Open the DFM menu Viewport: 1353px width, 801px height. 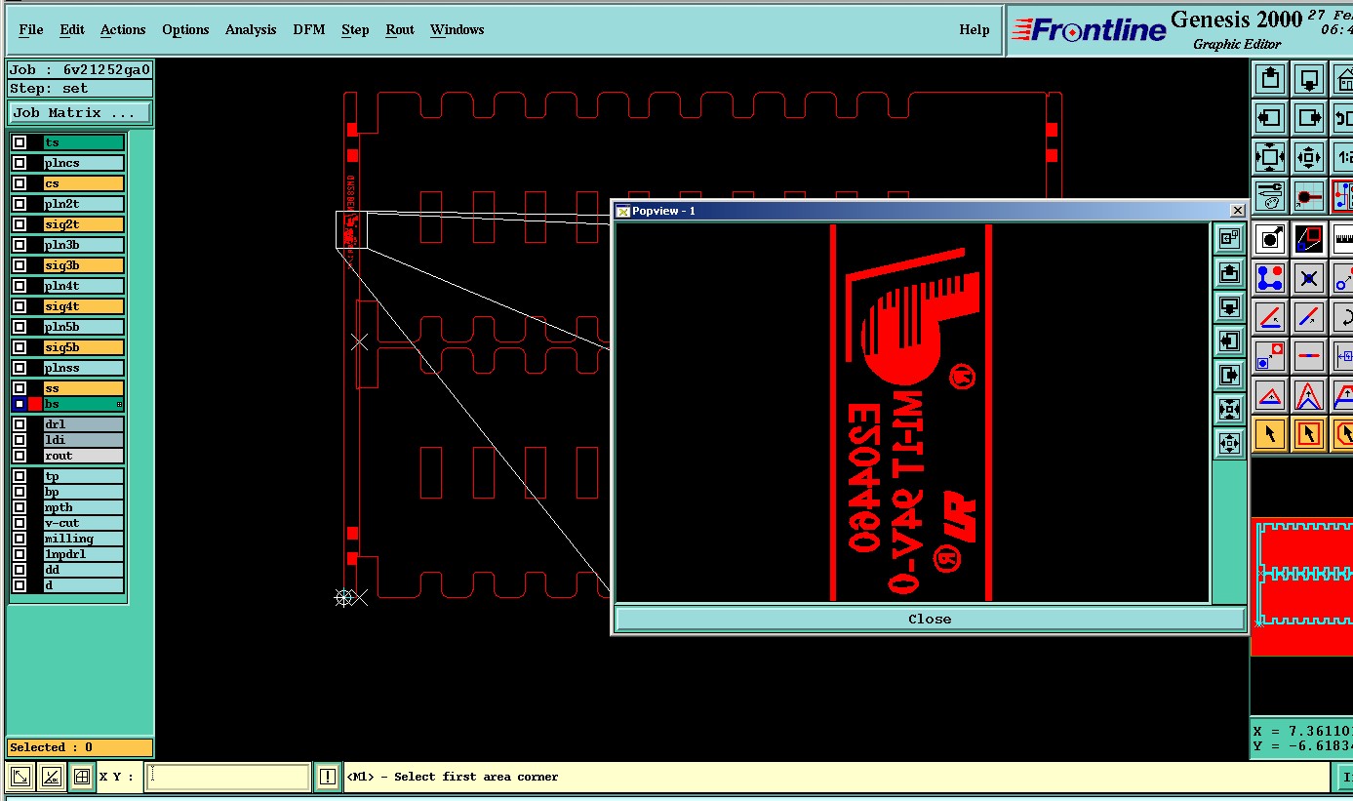[x=309, y=29]
